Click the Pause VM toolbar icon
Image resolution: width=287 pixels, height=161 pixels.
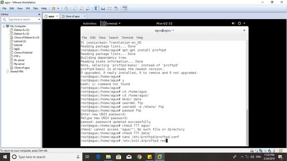coord(54,8)
